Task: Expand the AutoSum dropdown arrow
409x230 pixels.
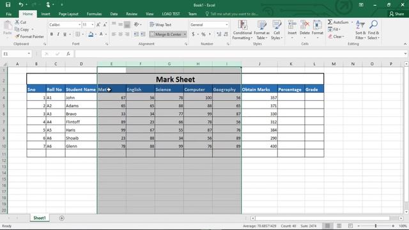Action: click(x=352, y=22)
